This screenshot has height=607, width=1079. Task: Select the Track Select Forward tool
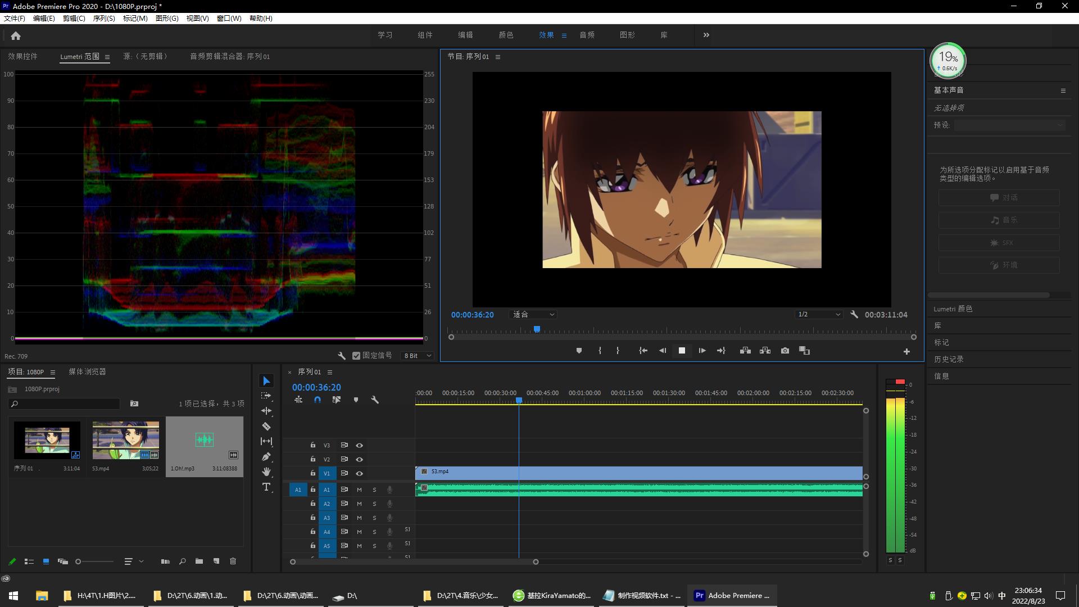pyautogui.click(x=266, y=396)
